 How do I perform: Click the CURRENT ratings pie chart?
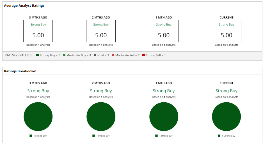click(x=226, y=117)
